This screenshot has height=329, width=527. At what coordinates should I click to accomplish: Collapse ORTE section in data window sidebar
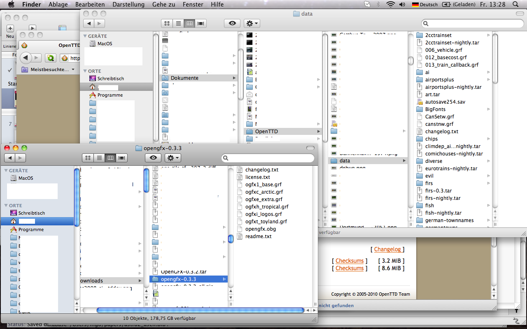85,71
